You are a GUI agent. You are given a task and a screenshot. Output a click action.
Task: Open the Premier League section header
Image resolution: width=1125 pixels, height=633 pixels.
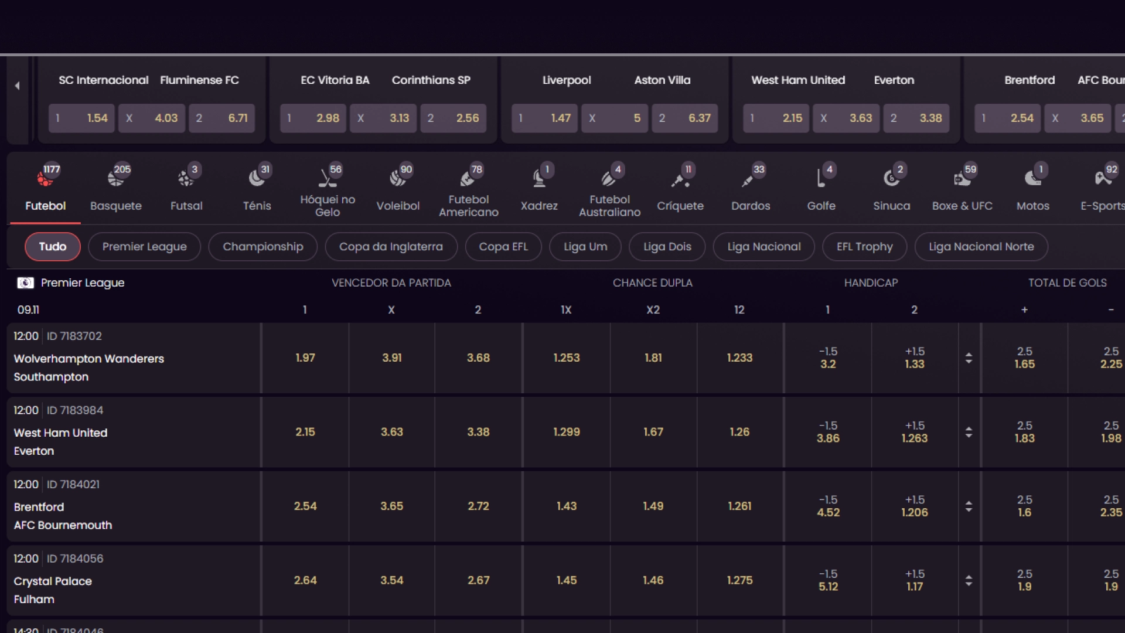(x=83, y=283)
